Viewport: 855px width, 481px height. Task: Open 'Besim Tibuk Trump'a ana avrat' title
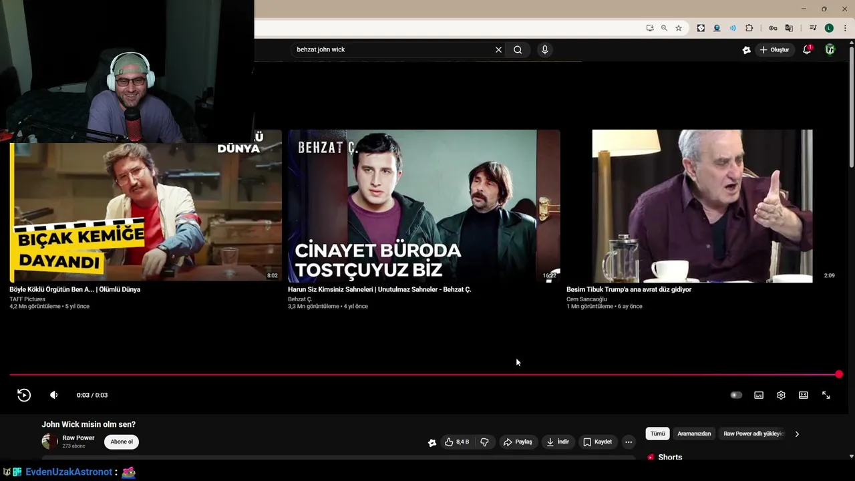click(629, 289)
